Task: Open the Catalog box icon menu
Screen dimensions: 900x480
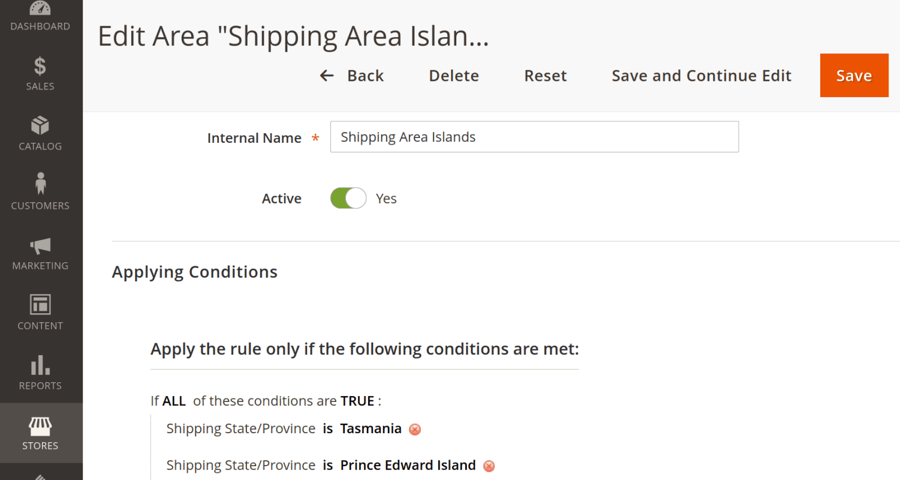Action: [x=40, y=133]
